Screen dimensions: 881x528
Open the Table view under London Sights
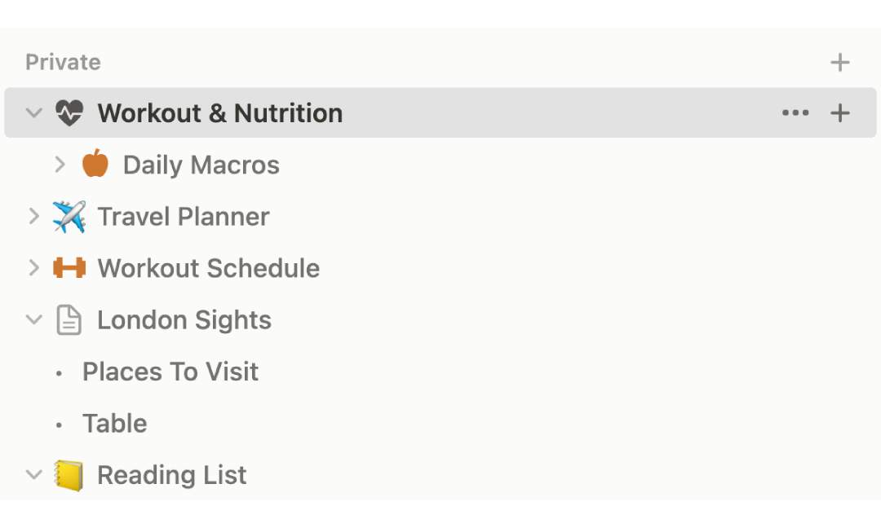114,424
